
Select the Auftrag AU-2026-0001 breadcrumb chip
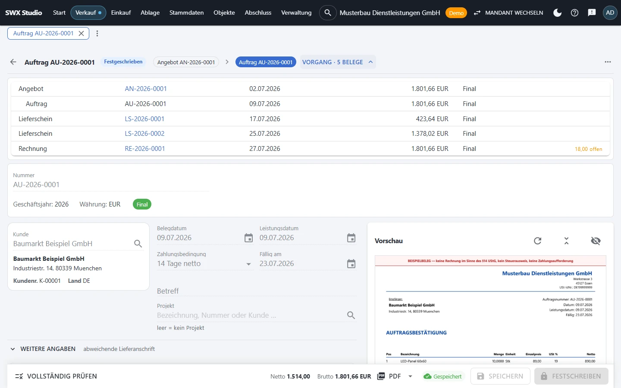(266, 62)
